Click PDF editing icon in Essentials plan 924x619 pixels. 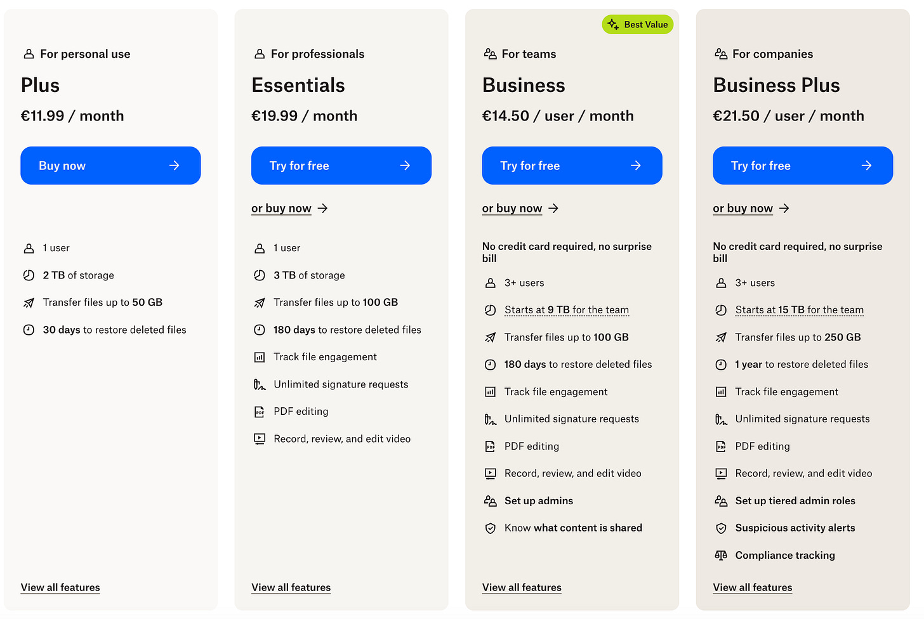pyautogui.click(x=260, y=412)
